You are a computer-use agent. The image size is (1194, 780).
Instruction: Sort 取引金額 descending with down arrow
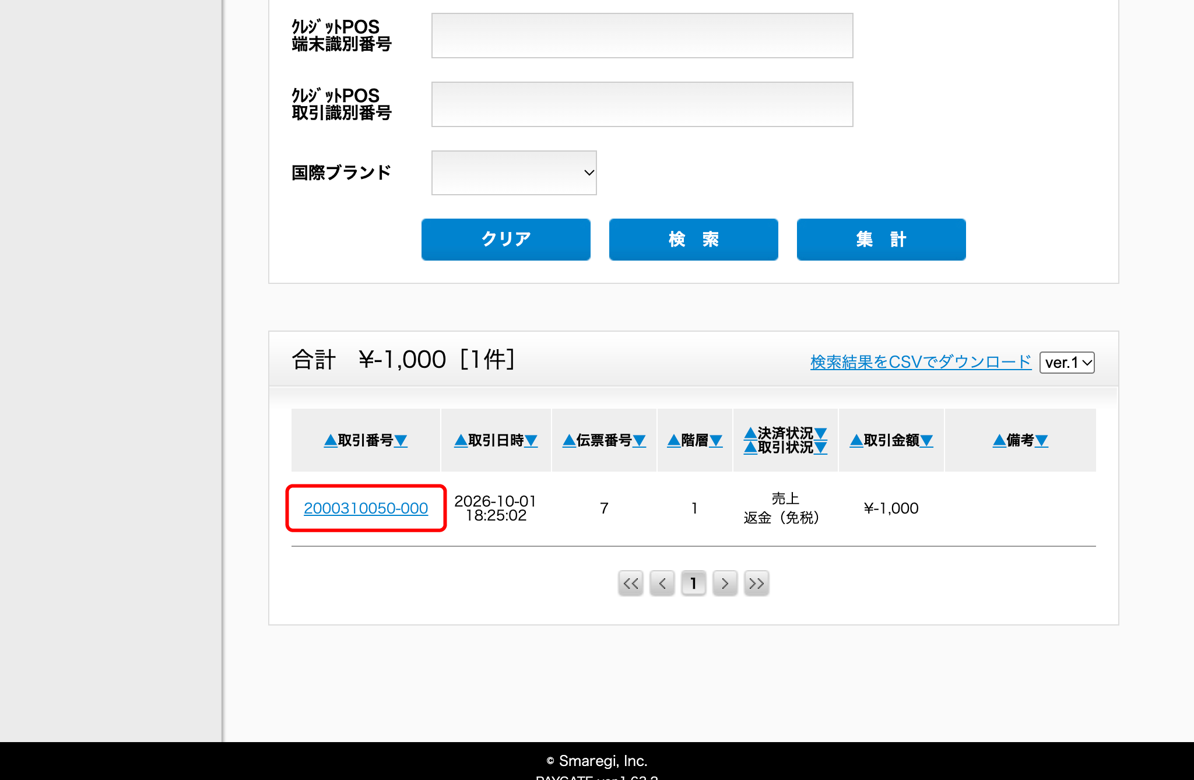click(926, 441)
